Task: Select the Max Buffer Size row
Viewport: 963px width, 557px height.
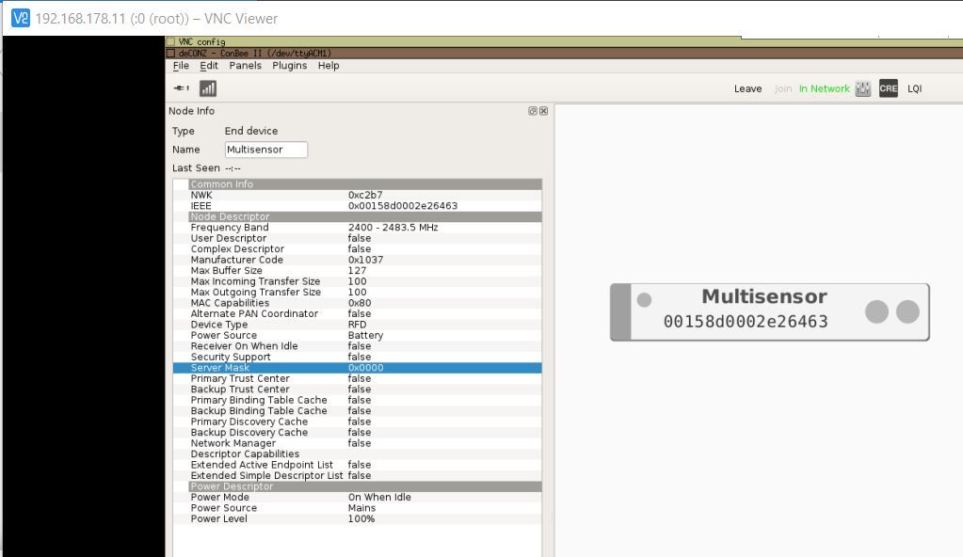Action: [358, 270]
